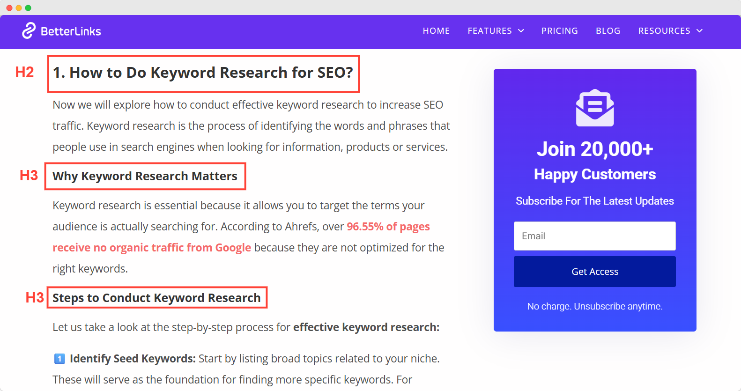Navigate to the BLOG menu item
The height and width of the screenshot is (391, 741).
click(x=608, y=31)
